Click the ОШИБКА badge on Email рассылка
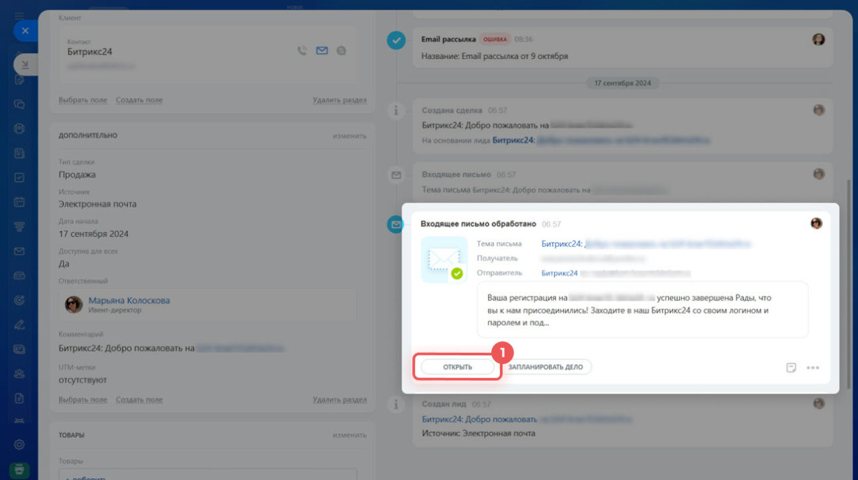This screenshot has height=480, width=858. click(x=494, y=40)
